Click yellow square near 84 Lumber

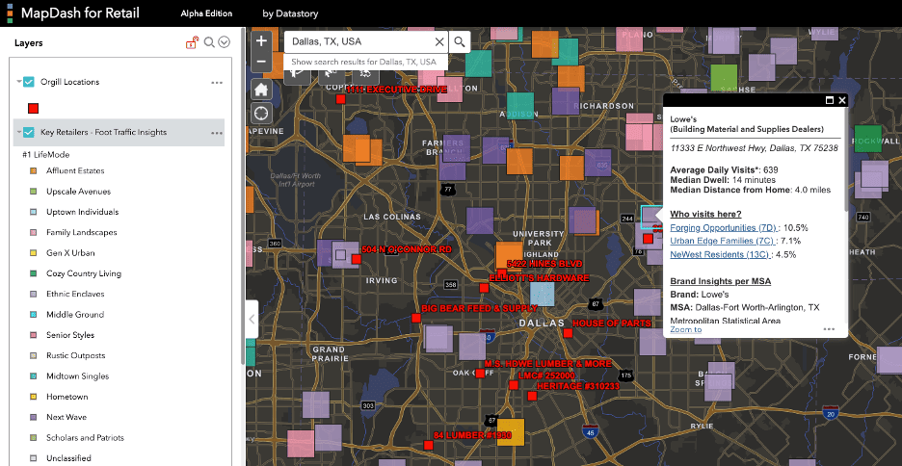point(511,432)
